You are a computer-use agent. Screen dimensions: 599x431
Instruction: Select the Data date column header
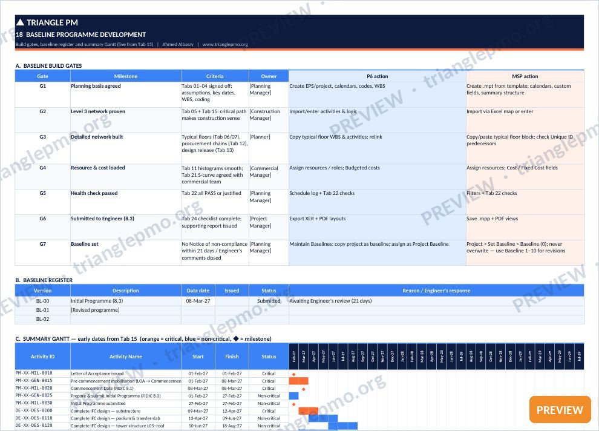(x=198, y=291)
